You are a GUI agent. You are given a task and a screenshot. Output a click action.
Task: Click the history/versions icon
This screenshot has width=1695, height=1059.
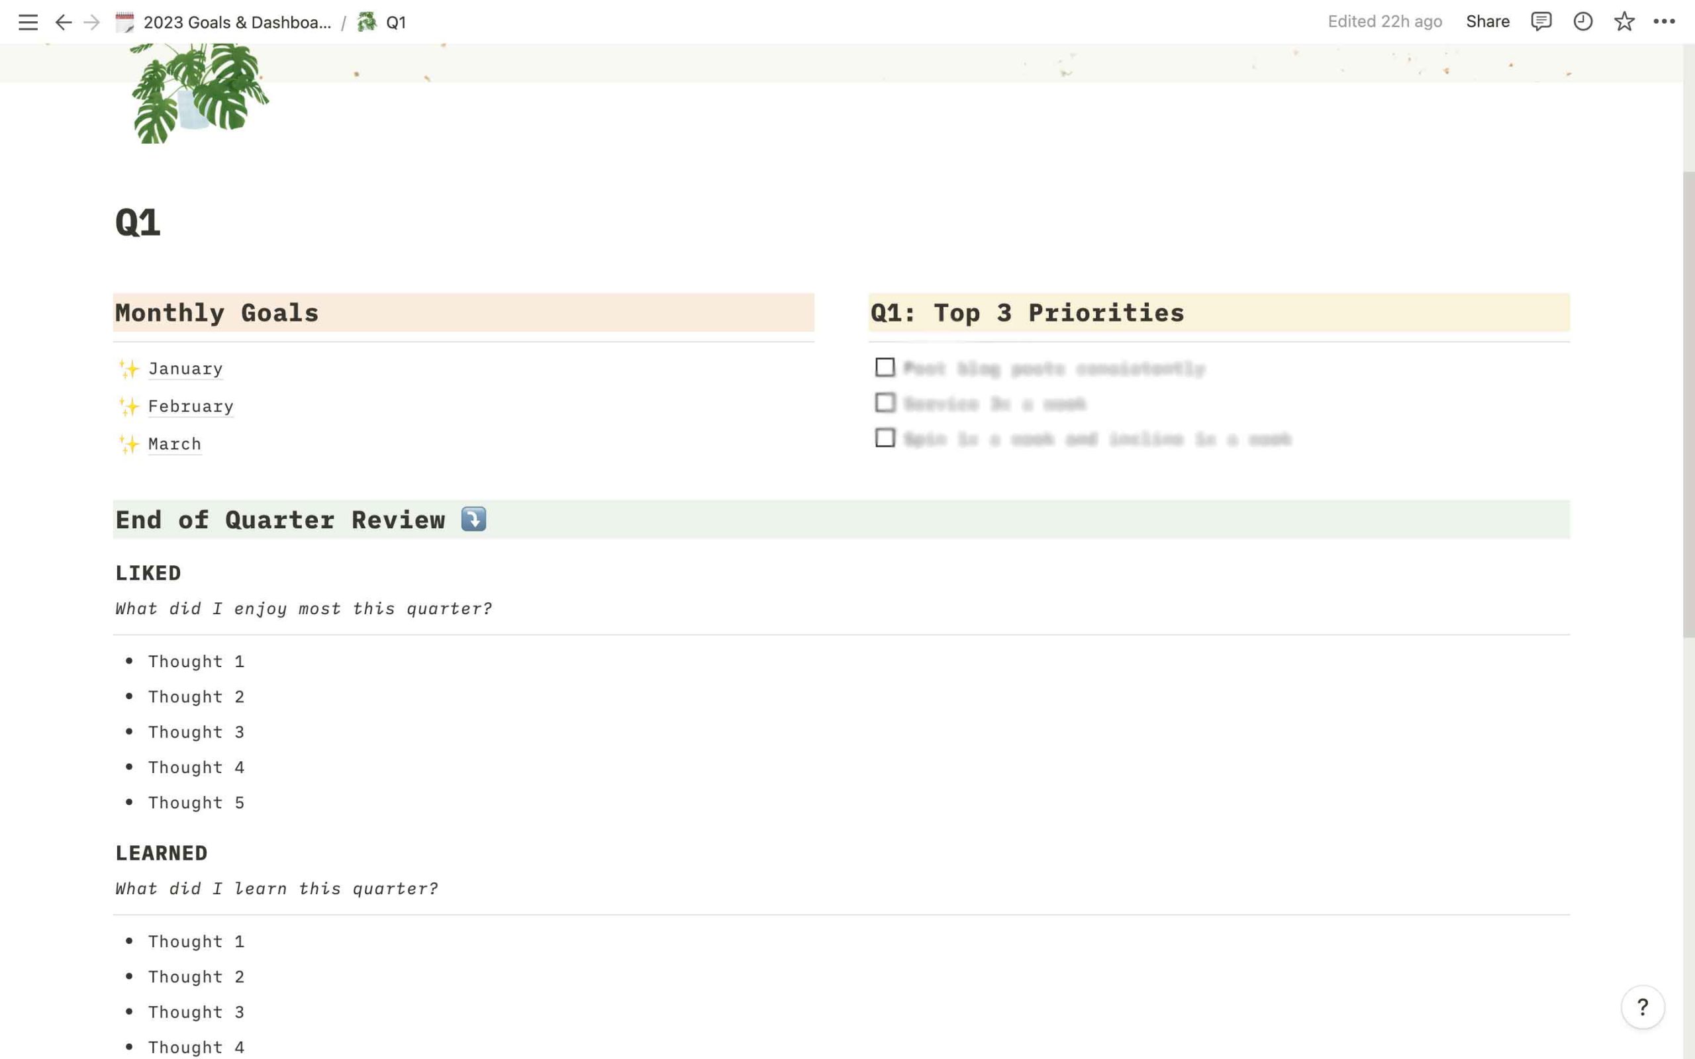point(1582,22)
